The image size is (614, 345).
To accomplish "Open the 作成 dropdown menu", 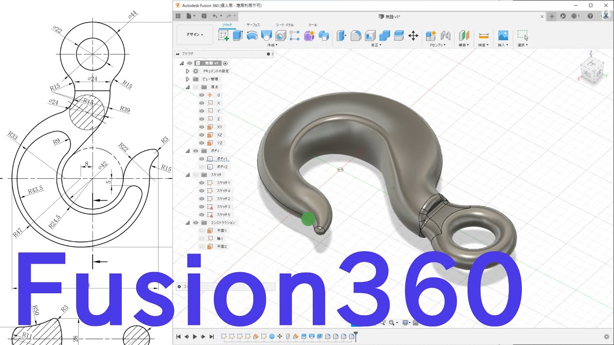I will 272,45.
